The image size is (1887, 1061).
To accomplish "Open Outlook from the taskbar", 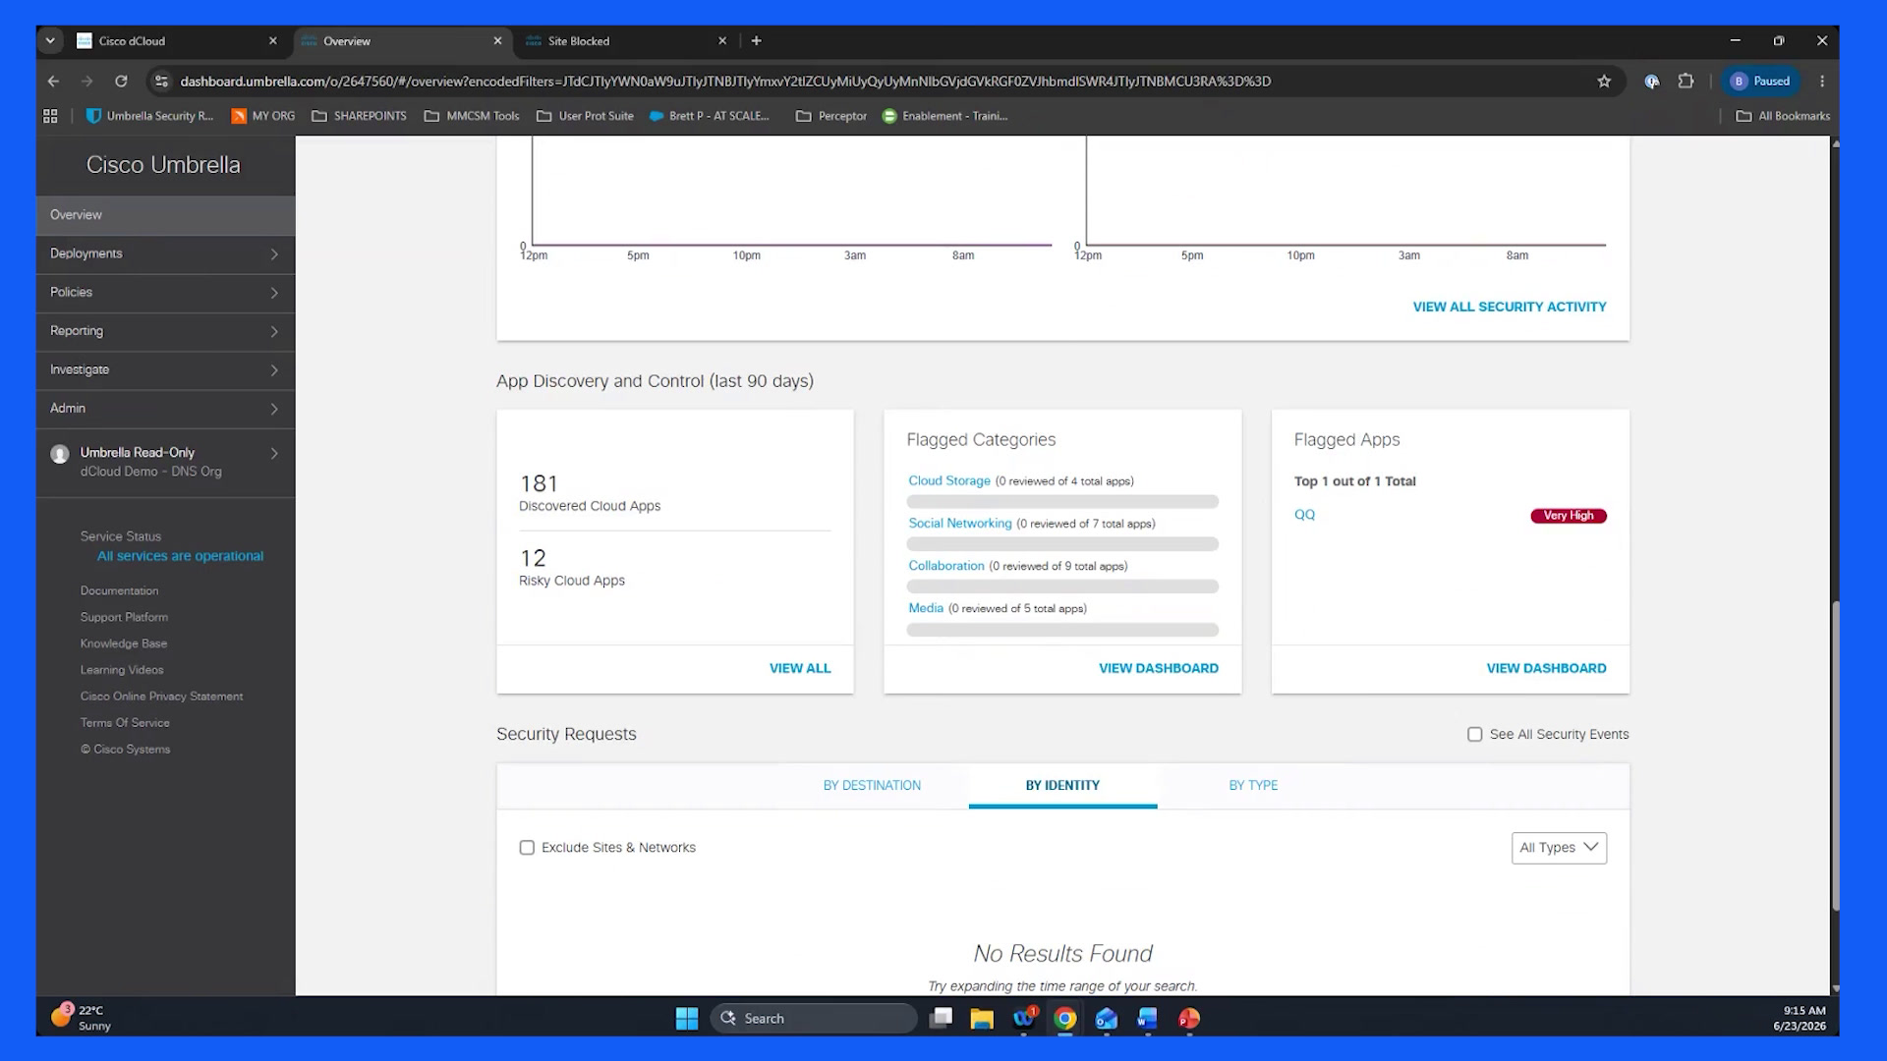I will coord(1106,1019).
